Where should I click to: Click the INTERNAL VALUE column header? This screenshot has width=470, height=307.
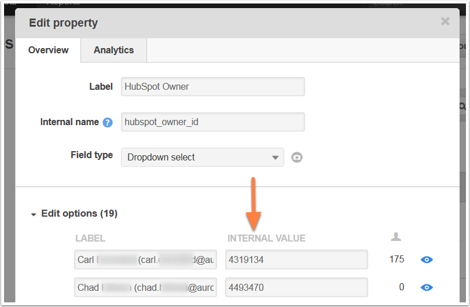coord(266,238)
